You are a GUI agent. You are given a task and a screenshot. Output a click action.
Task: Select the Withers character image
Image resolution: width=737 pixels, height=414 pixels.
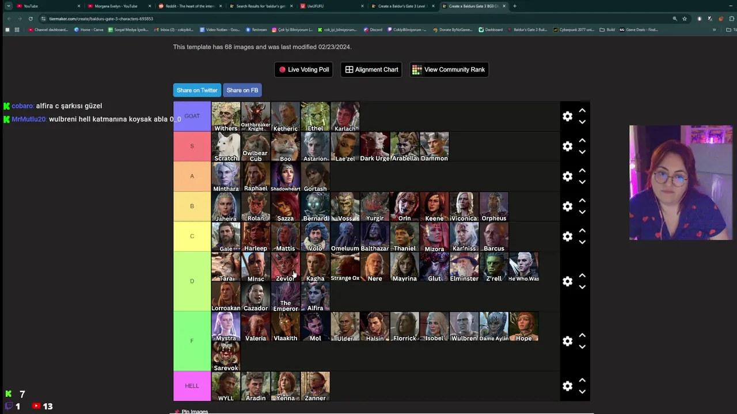click(x=226, y=117)
